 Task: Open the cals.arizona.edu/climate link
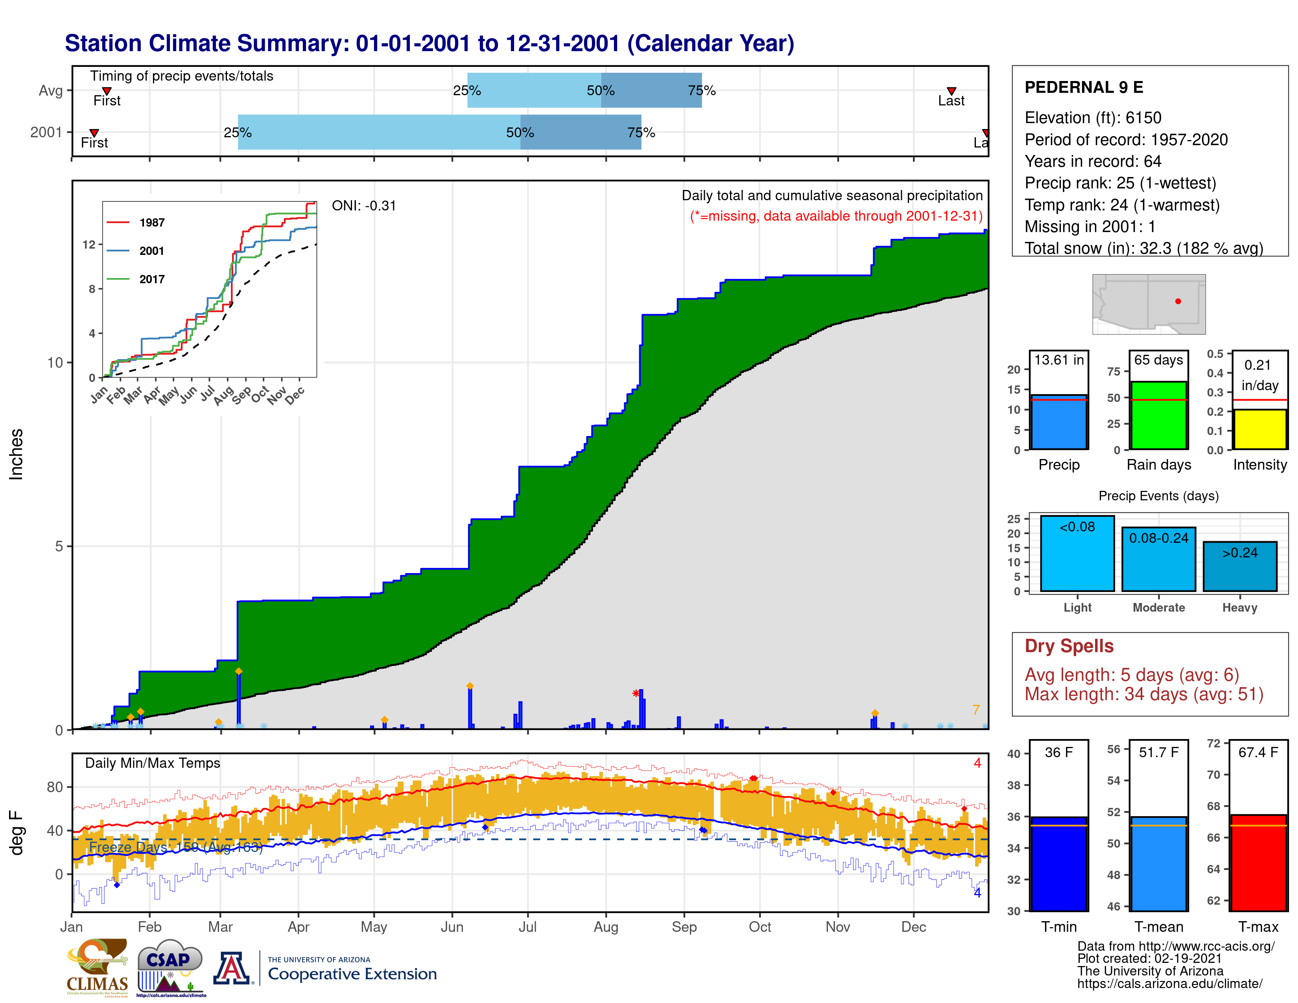click(x=1170, y=984)
